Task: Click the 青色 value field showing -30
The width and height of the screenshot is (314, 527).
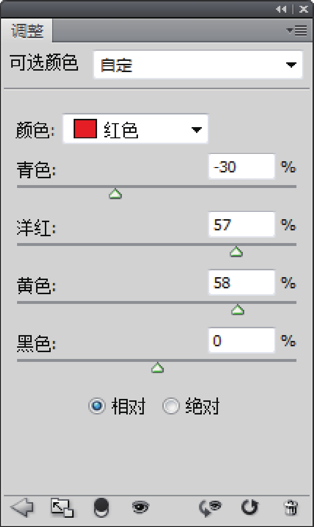Action: (241, 168)
